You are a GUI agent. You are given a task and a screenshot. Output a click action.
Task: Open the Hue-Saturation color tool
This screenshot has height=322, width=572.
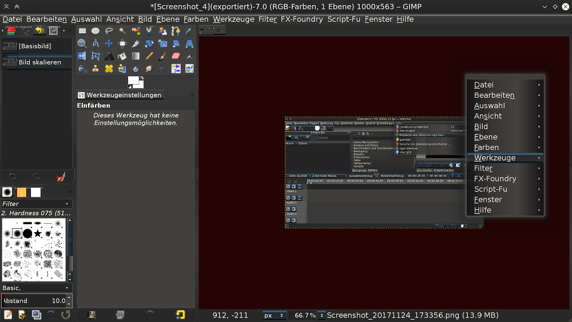pyautogui.click(x=176, y=69)
